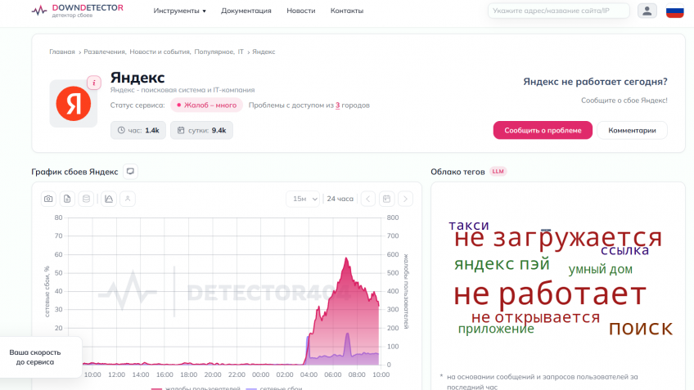Click the database icon in chart toolbar
This screenshot has width=694, height=390.
[x=86, y=199]
